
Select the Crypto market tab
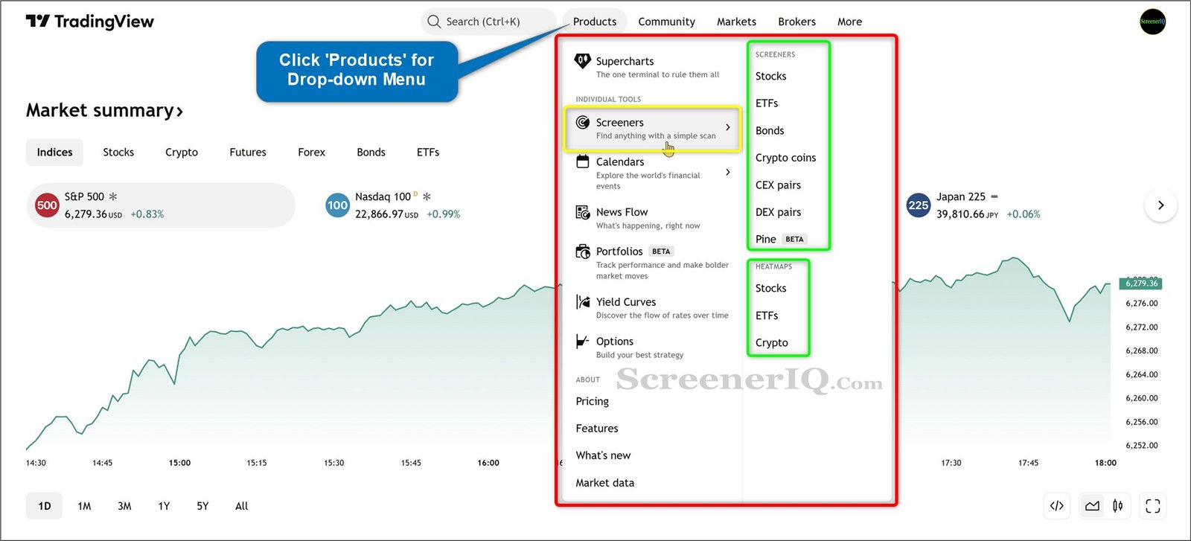tap(182, 153)
